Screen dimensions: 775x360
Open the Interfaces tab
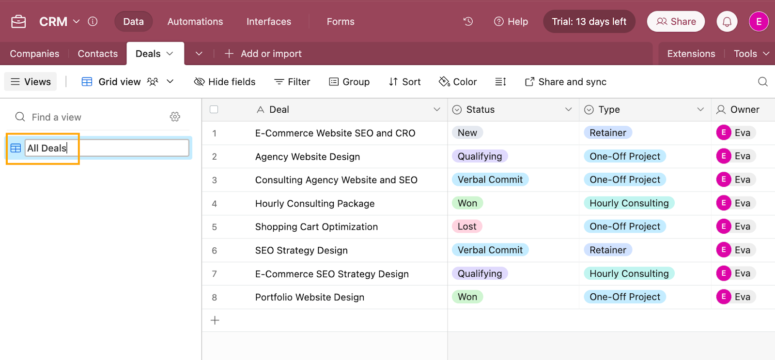click(x=269, y=21)
